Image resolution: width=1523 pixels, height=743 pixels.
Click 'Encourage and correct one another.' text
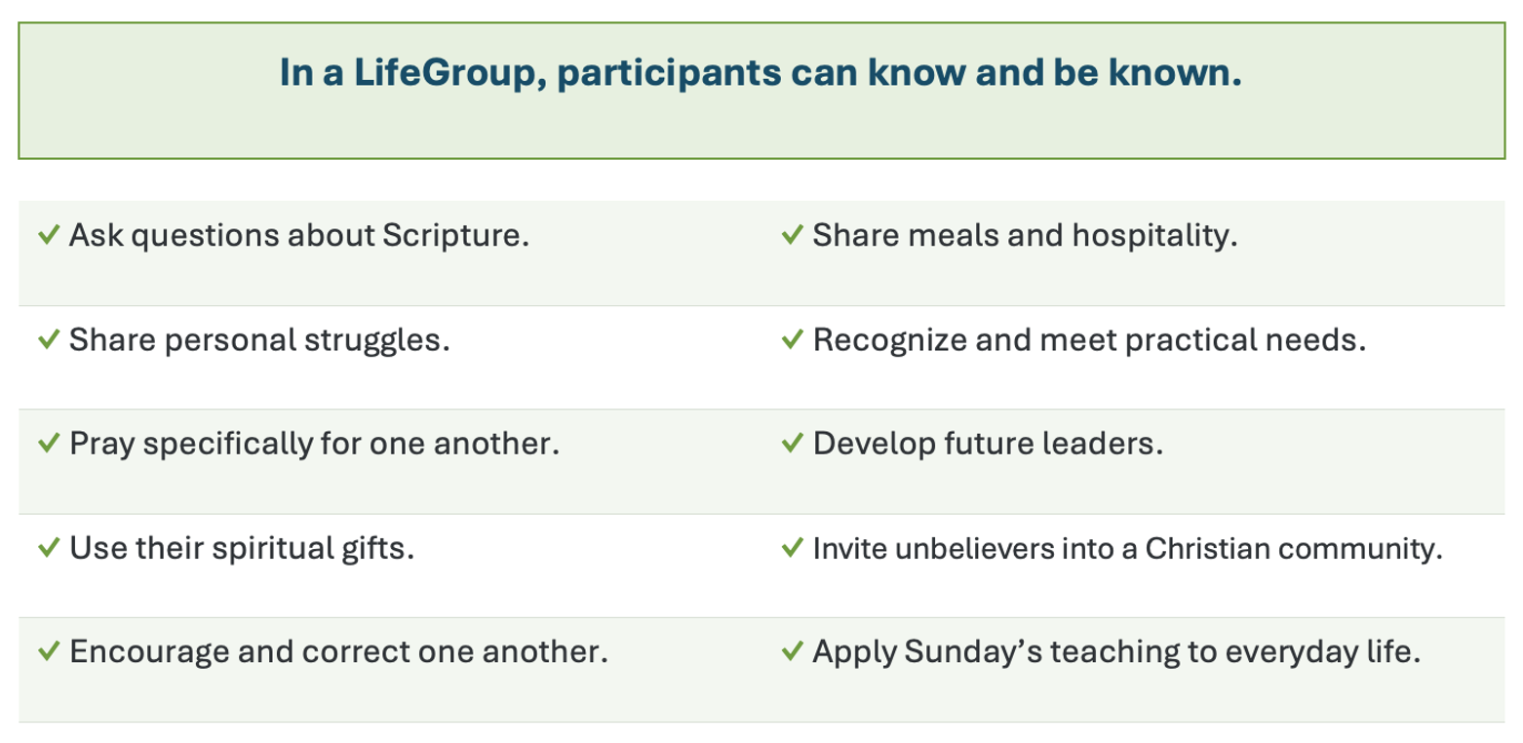pyautogui.click(x=339, y=652)
